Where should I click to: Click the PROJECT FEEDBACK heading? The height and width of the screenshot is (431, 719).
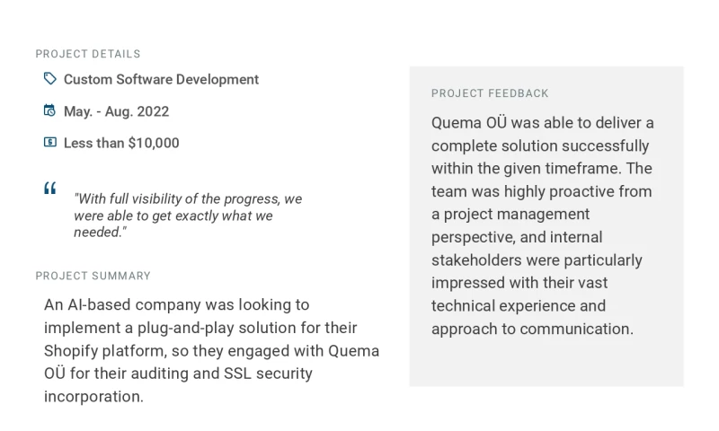tap(490, 93)
